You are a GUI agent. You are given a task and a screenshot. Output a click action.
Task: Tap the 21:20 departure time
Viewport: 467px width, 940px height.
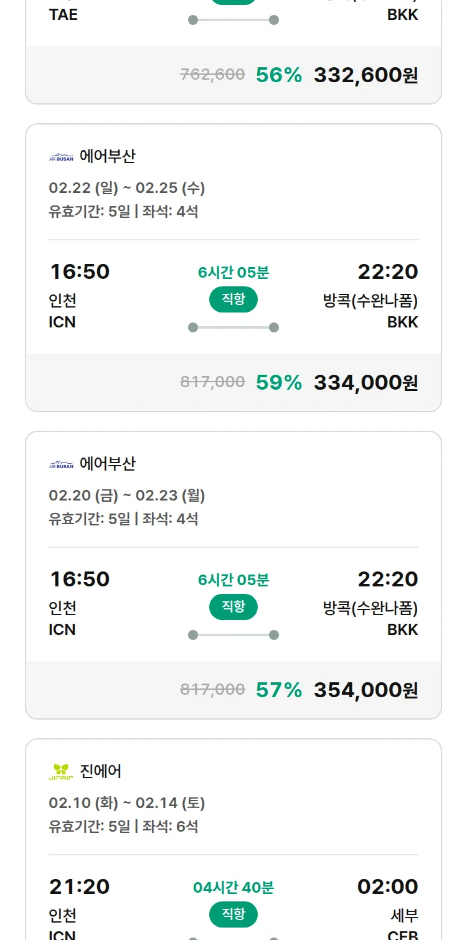click(80, 886)
